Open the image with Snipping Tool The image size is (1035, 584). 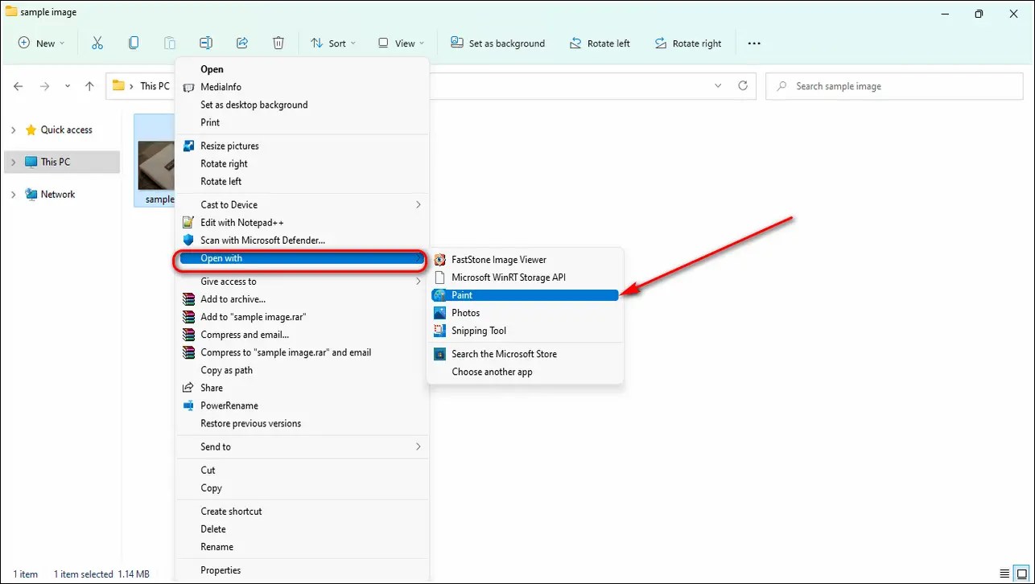click(525, 331)
